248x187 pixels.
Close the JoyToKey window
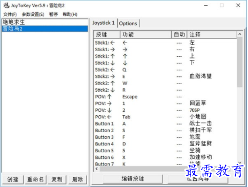tap(238, 6)
